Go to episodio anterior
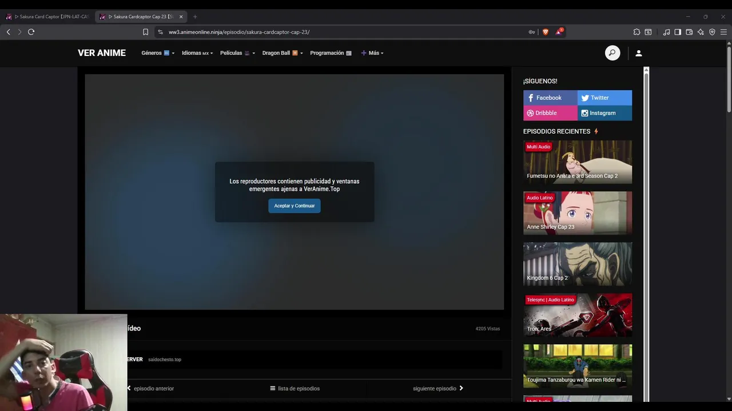 (x=150, y=388)
